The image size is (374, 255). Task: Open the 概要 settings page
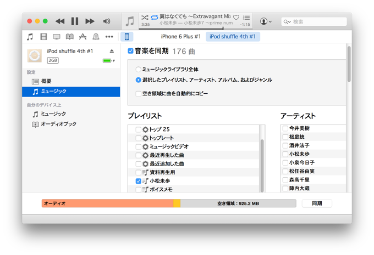[71, 81]
